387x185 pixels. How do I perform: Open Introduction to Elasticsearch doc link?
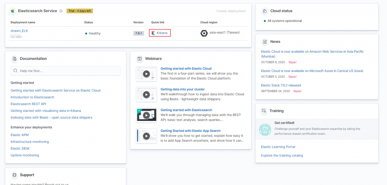(33, 97)
